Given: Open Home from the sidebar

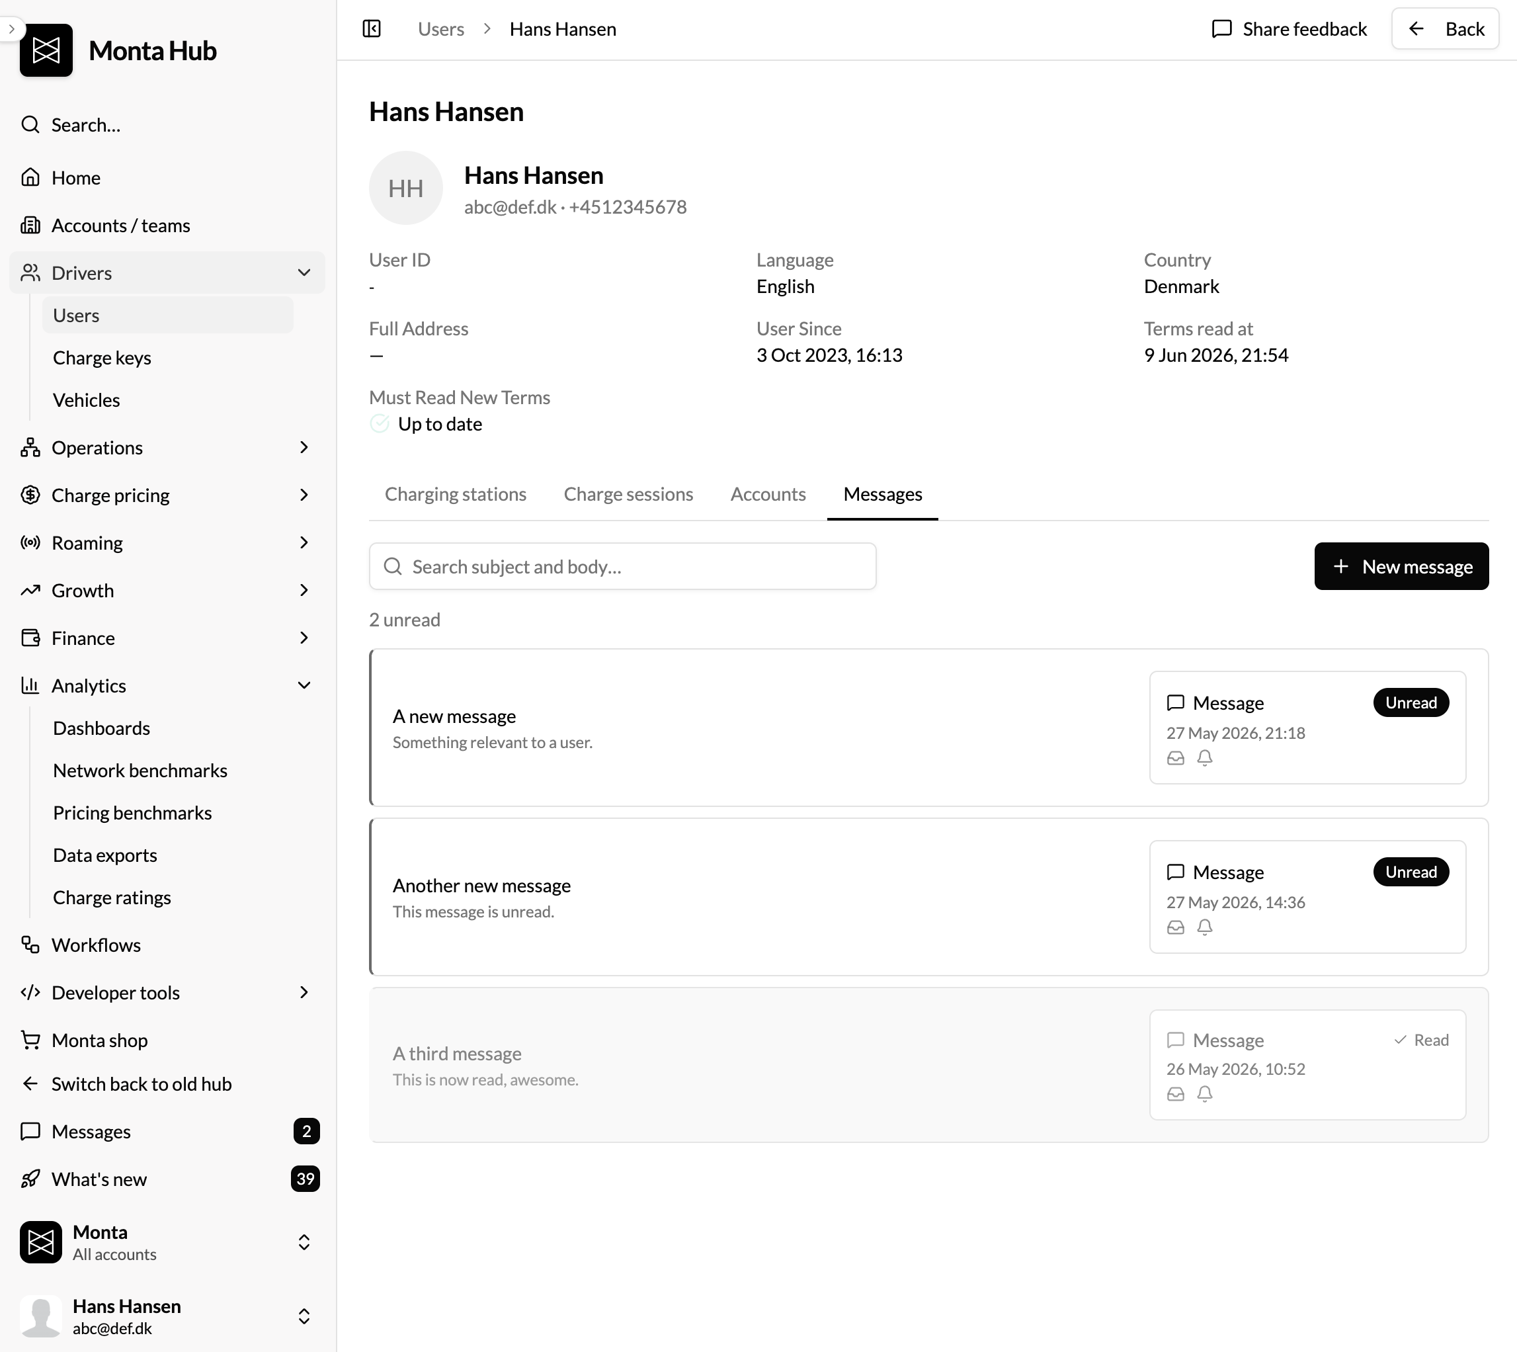Looking at the screenshot, I should [167, 177].
